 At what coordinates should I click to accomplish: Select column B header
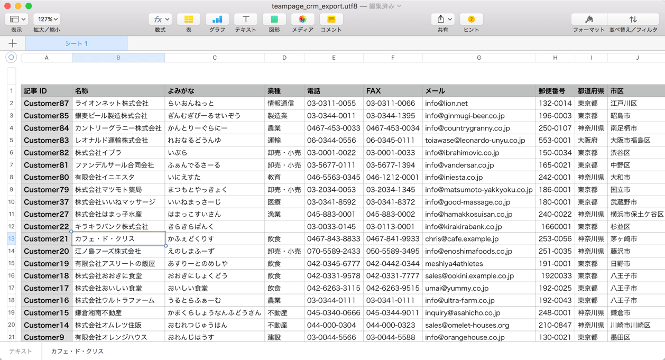(118, 58)
